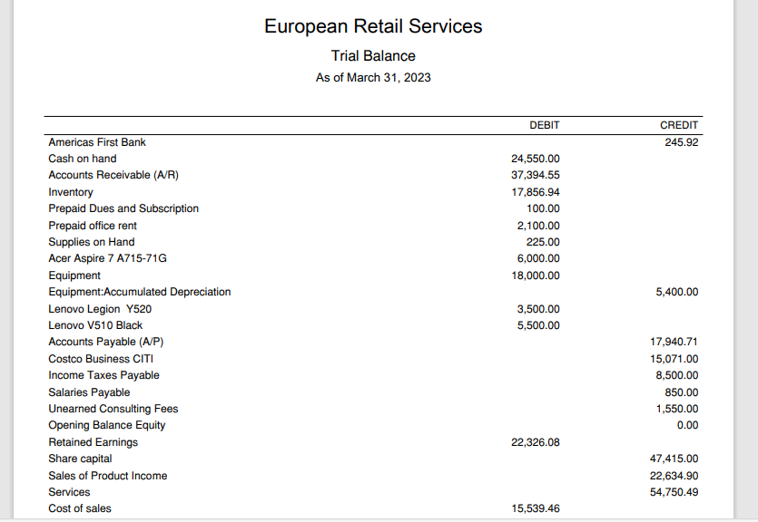Click the DEBIT column header
758x522 pixels.
(x=545, y=125)
